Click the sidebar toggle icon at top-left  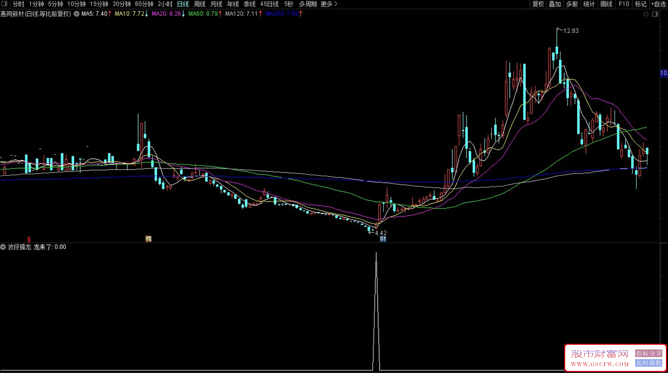click(x=4, y=4)
